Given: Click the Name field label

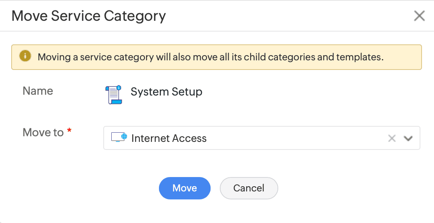Looking at the screenshot, I should click(38, 91).
